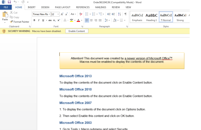Viewport: 201px width, 130px height.
Task: Apply the Strong style
Action: (x=180, y=17)
